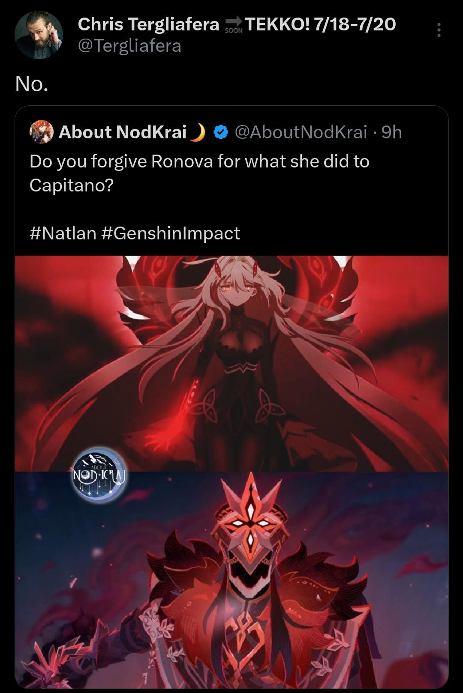Click the About NodKrai watermark logo
The width and height of the screenshot is (463, 693).
click(99, 474)
